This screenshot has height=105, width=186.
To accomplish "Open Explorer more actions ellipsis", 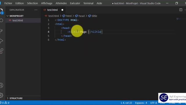I will pos(36,10).
